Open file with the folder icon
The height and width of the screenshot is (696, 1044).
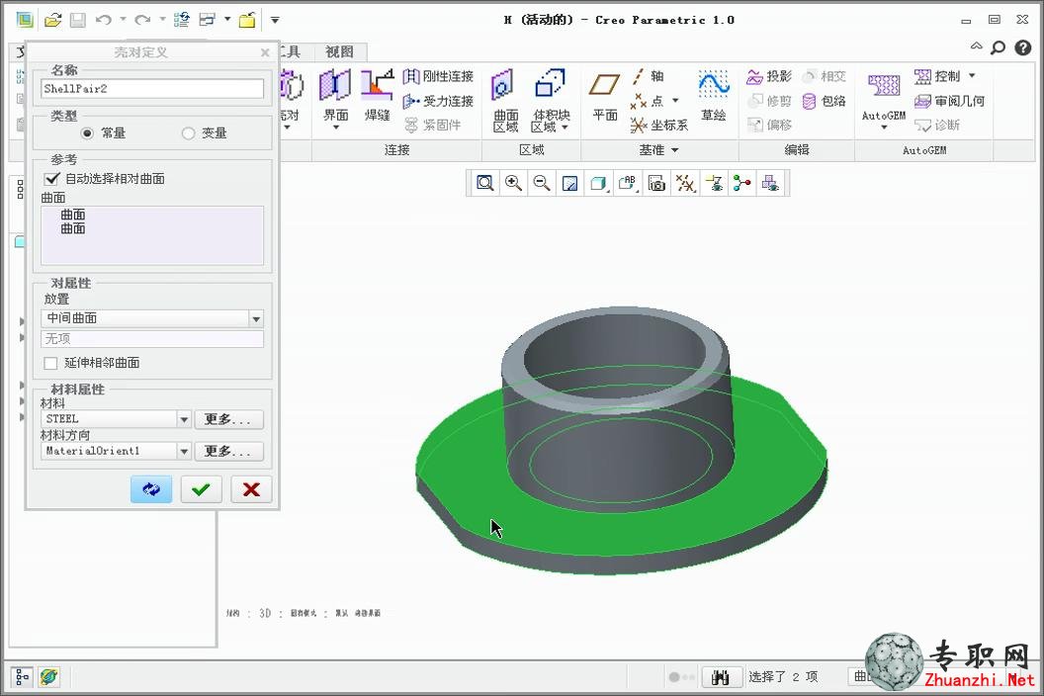coord(52,20)
